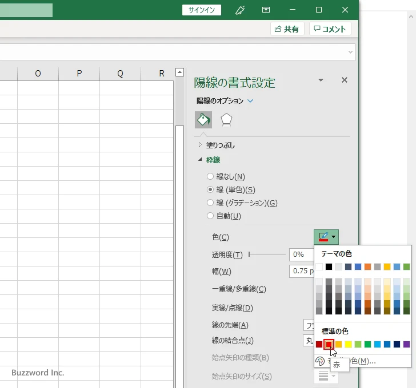This screenshot has height=388, width=416.
Task: Click the 一重線/多重線(C) label
Action: [x=239, y=289]
